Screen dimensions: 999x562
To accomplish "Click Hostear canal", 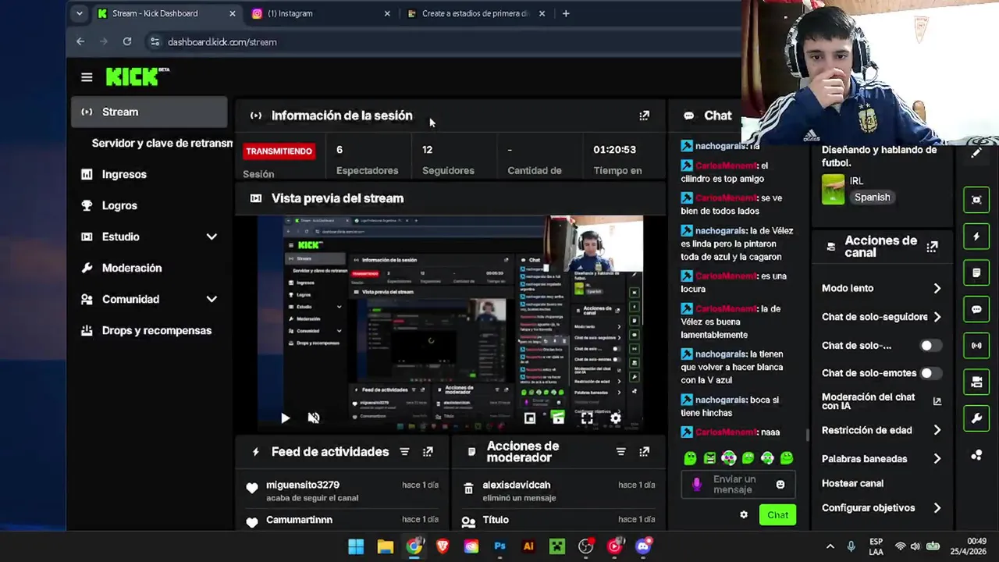I will 852,483.
